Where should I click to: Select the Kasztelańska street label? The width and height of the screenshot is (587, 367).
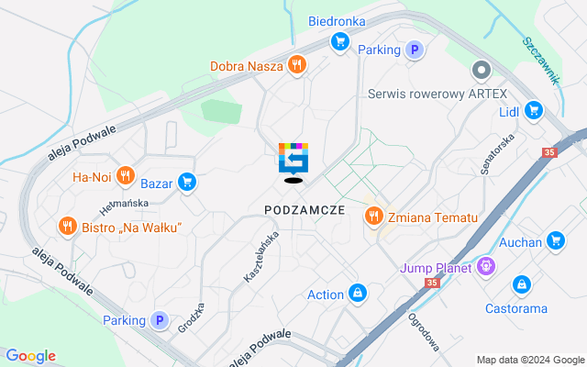(x=260, y=257)
